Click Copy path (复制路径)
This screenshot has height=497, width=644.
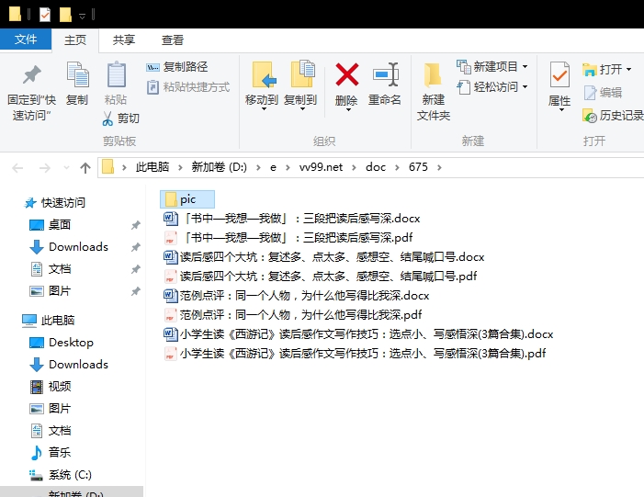click(177, 66)
